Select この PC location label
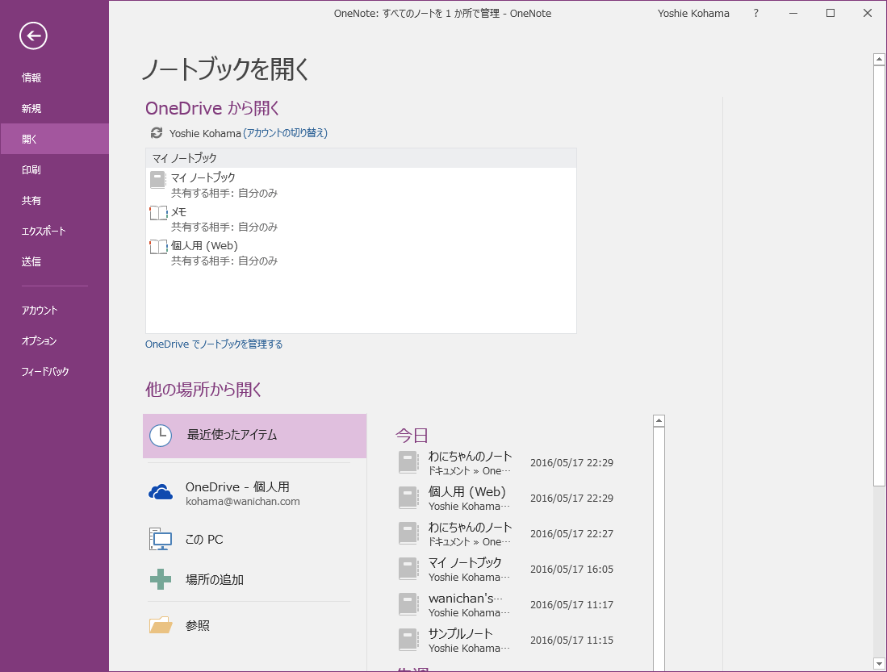 pyautogui.click(x=204, y=540)
